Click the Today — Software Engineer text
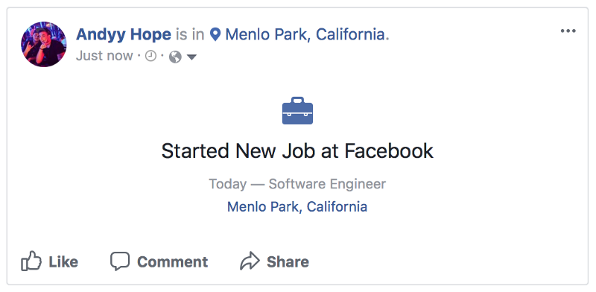This screenshot has width=596, height=292. click(x=297, y=184)
